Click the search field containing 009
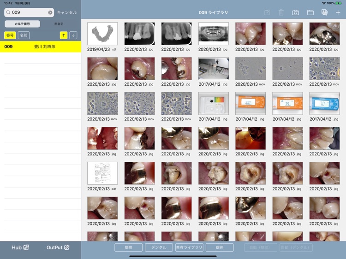 pyautogui.click(x=29, y=12)
